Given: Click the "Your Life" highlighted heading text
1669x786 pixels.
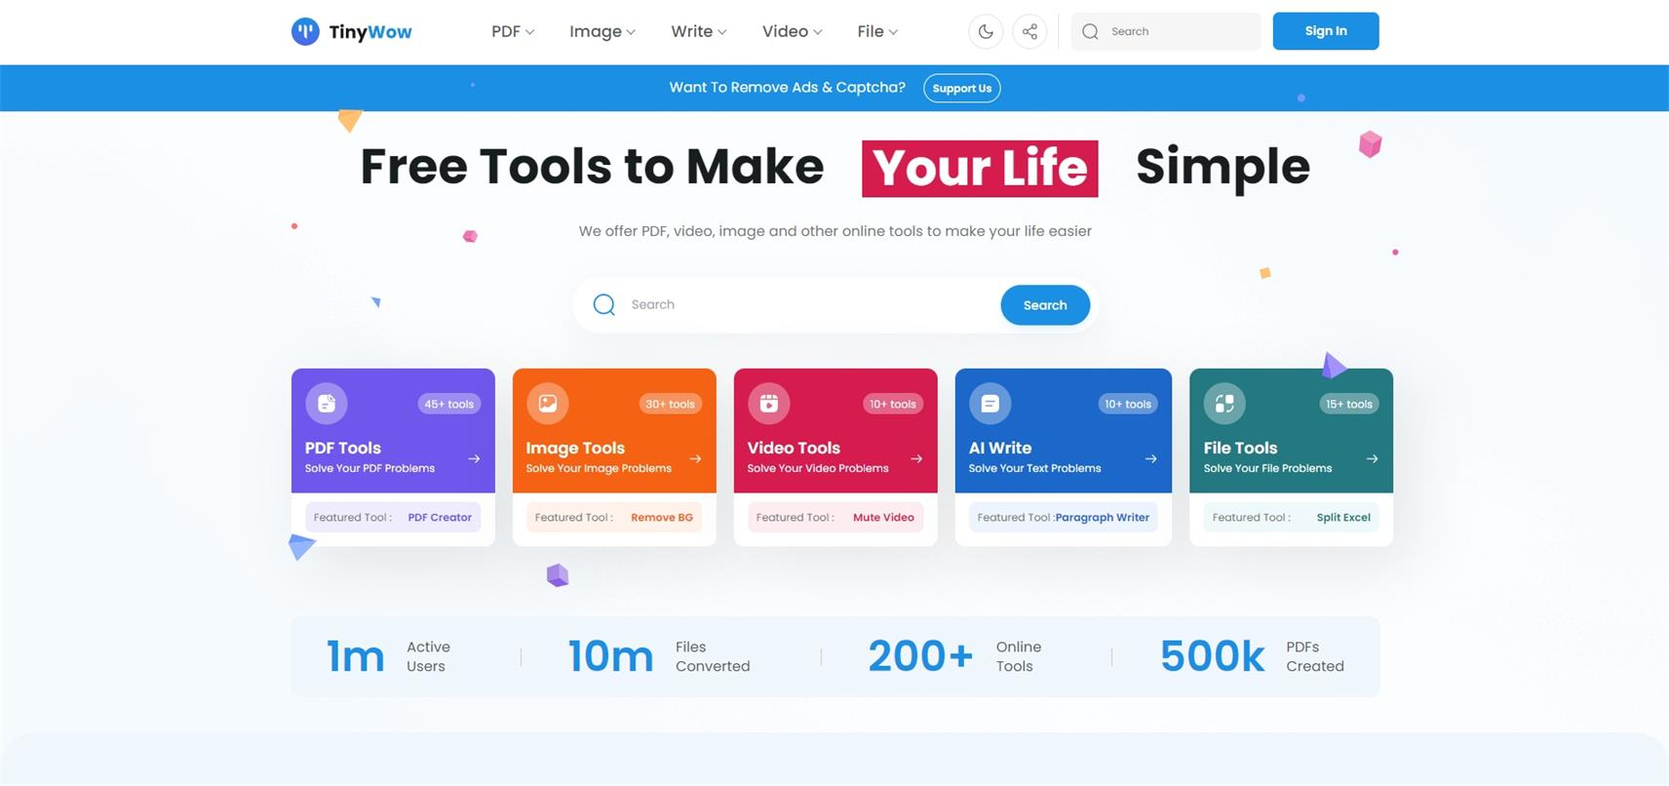Looking at the screenshot, I should tap(980, 169).
